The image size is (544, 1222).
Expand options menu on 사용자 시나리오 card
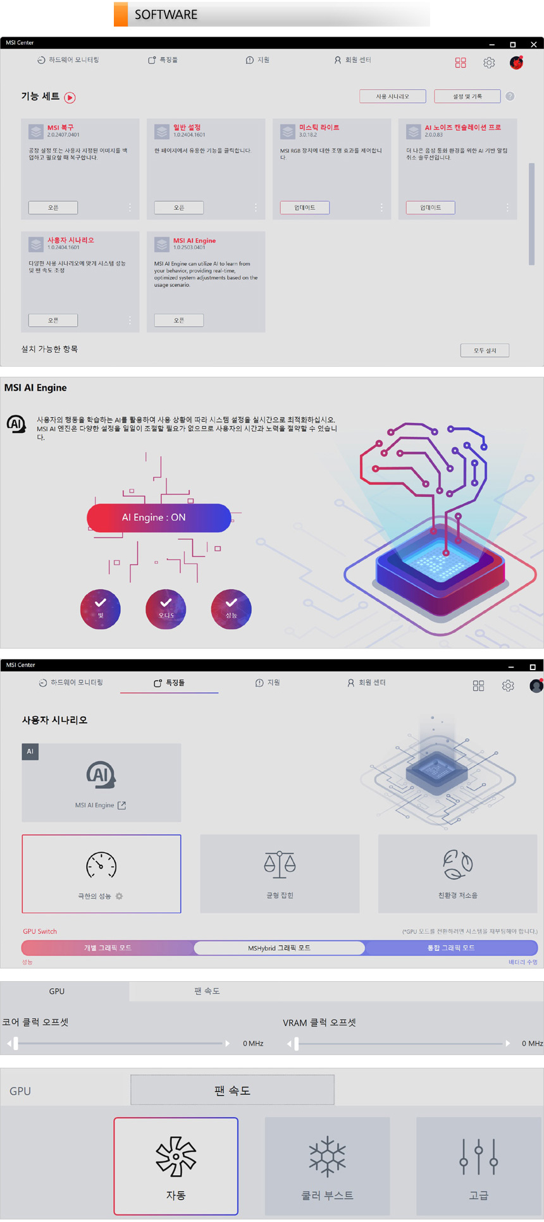(x=130, y=321)
